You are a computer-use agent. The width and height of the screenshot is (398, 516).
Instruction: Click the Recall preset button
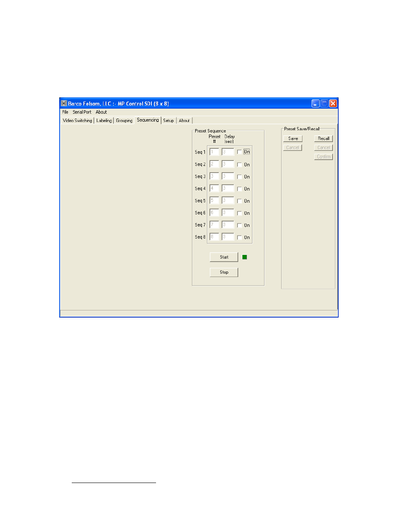pos(324,138)
